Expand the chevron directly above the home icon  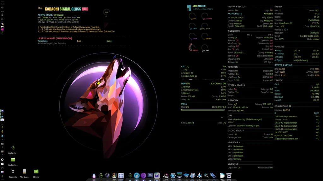point(2,155)
